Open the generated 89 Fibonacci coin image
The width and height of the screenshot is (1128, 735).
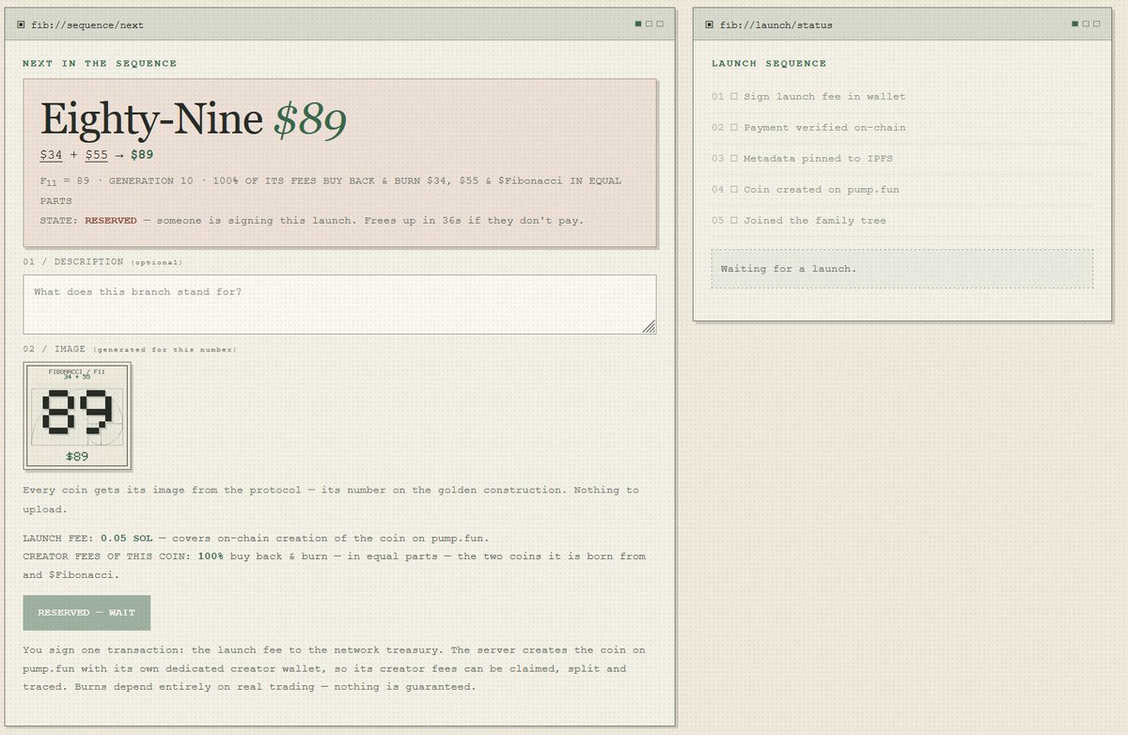point(77,416)
